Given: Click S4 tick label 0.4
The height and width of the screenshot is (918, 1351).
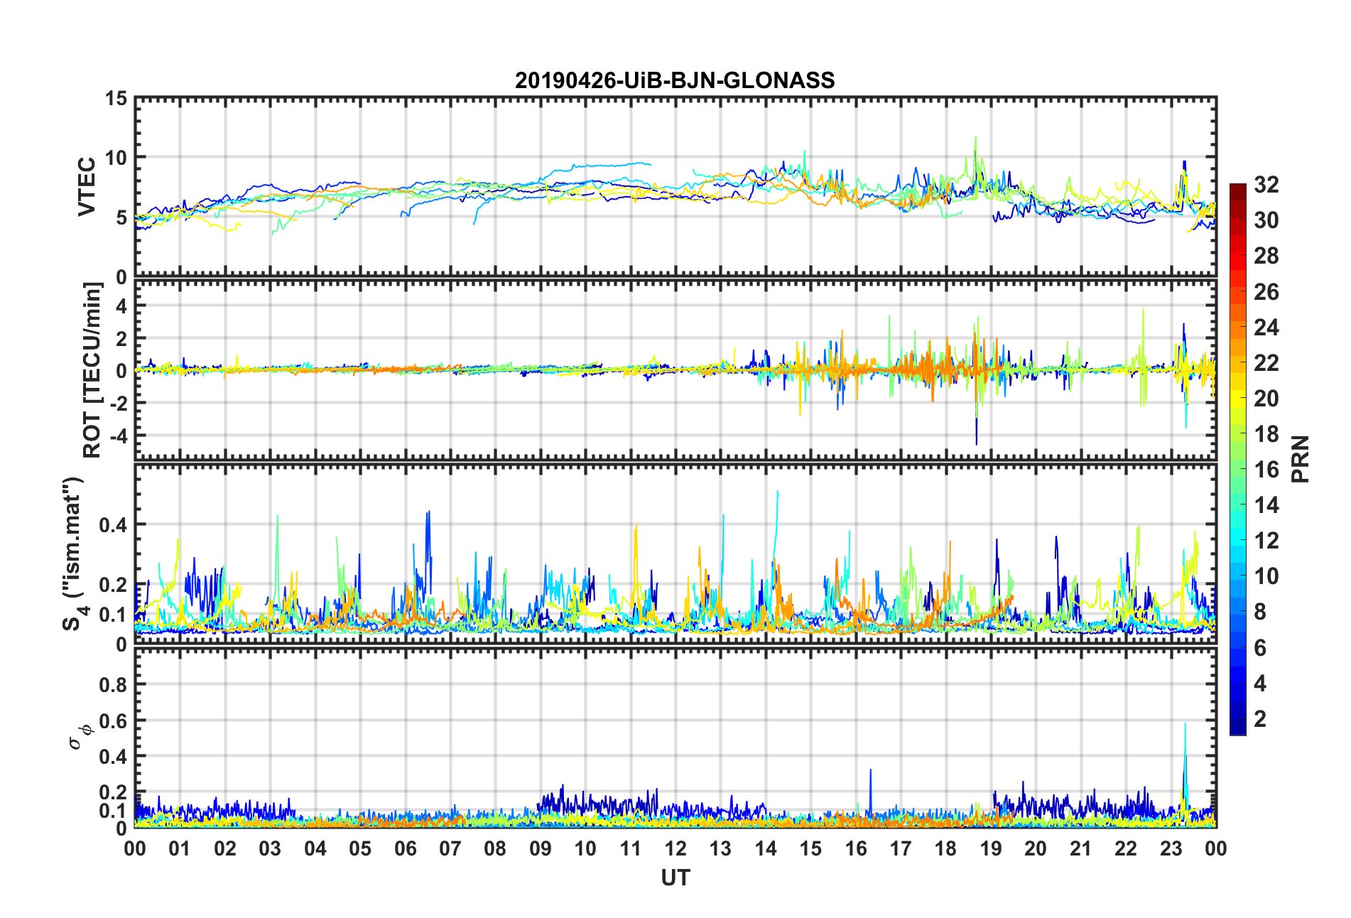Looking at the screenshot, I should coord(114,525).
